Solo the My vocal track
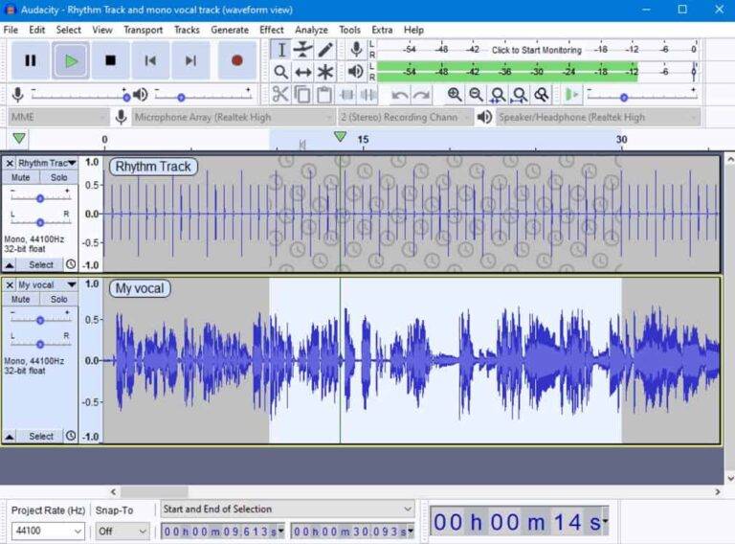Viewport: 735px width, 544px height. [x=58, y=299]
